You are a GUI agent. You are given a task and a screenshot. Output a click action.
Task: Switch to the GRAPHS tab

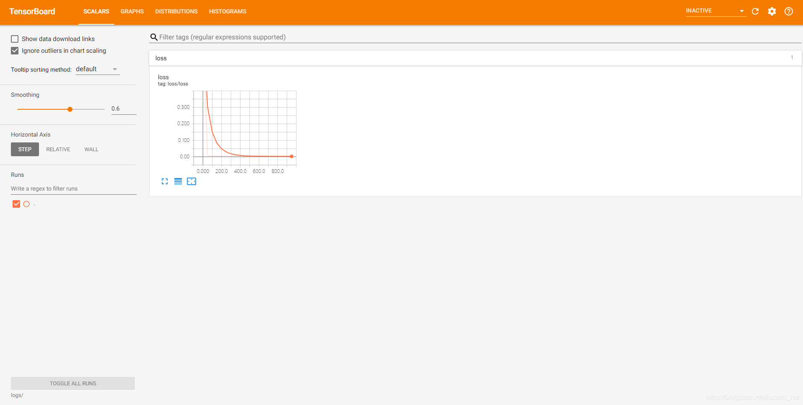tap(132, 11)
